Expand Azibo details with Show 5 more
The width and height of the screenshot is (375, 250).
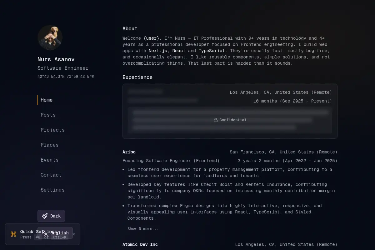143,229
